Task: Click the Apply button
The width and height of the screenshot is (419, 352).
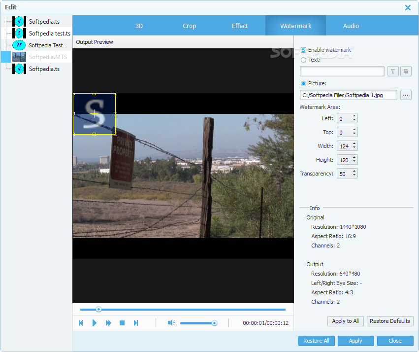Action: coord(355,341)
